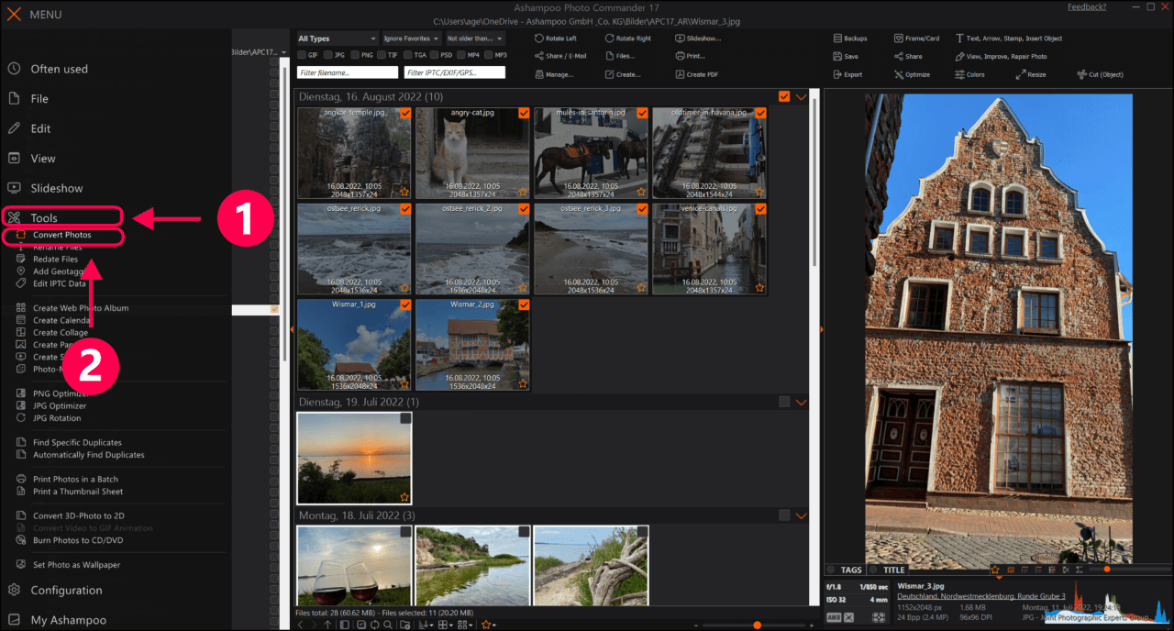This screenshot has height=631, width=1174.
Task: Tick the PNG filter checkbox
Action: [355, 55]
